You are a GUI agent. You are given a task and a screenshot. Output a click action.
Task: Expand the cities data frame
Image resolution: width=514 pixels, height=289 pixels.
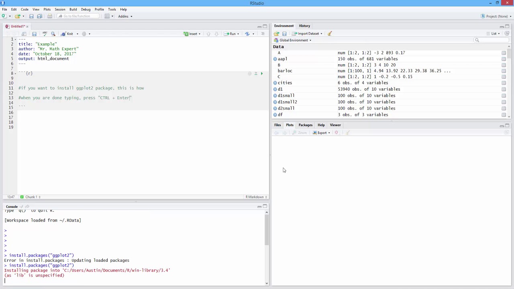tap(275, 83)
